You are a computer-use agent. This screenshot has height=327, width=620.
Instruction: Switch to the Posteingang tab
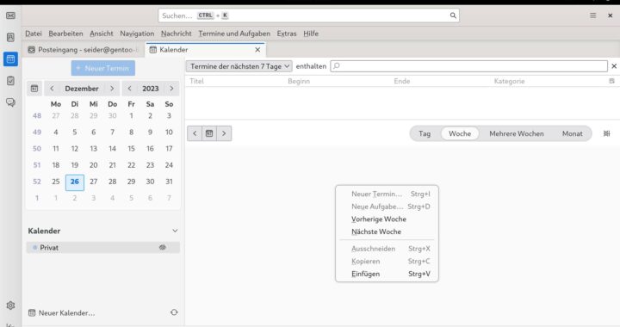[84, 50]
